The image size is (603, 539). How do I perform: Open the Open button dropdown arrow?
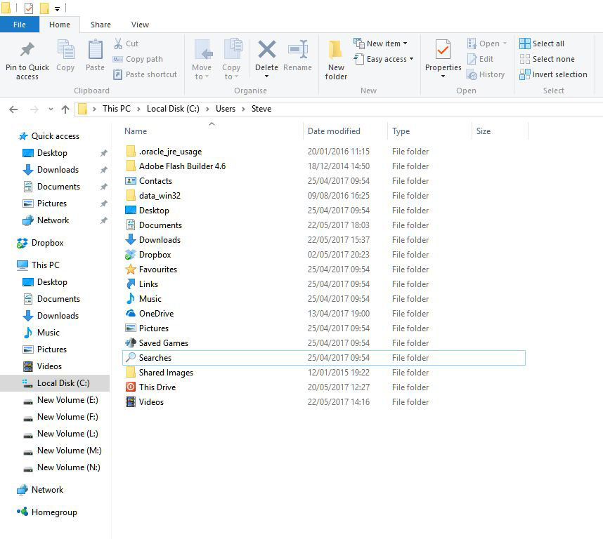point(505,44)
